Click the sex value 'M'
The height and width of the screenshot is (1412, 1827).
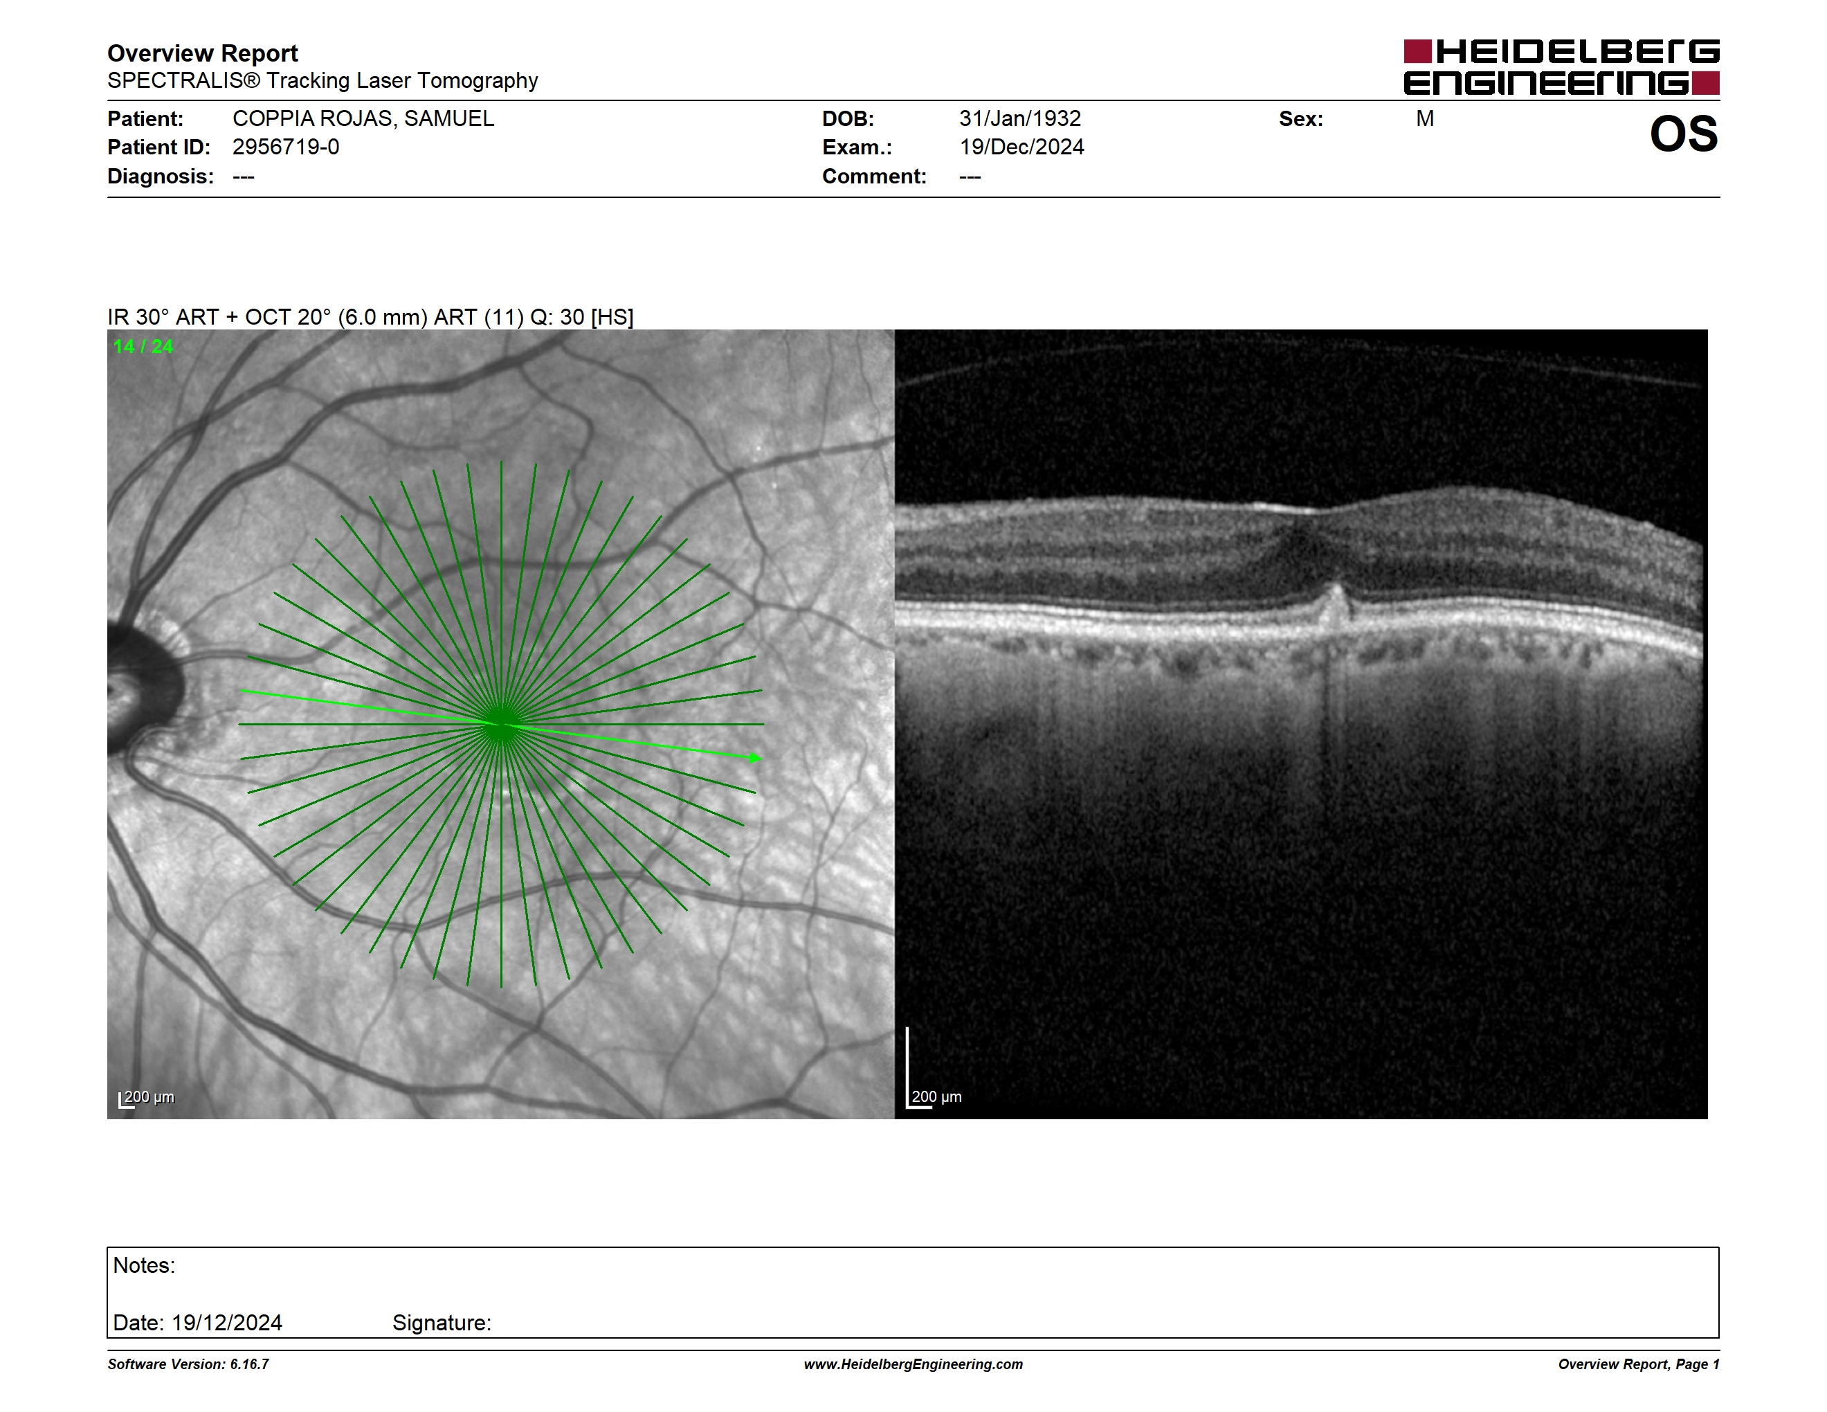(1425, 119)
